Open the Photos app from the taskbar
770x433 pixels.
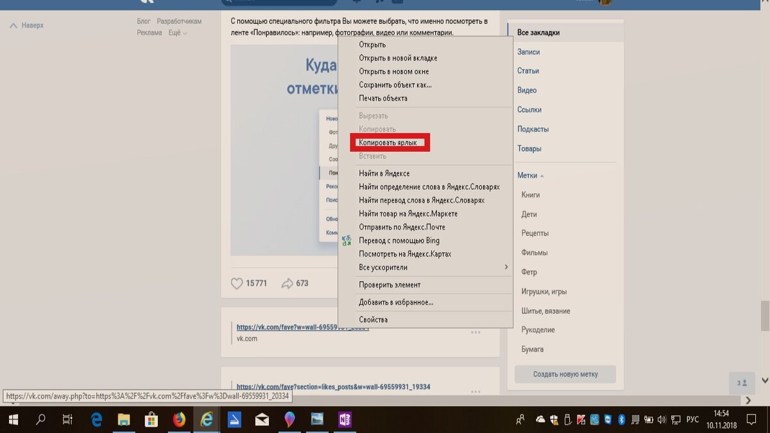tap(317, 420)
